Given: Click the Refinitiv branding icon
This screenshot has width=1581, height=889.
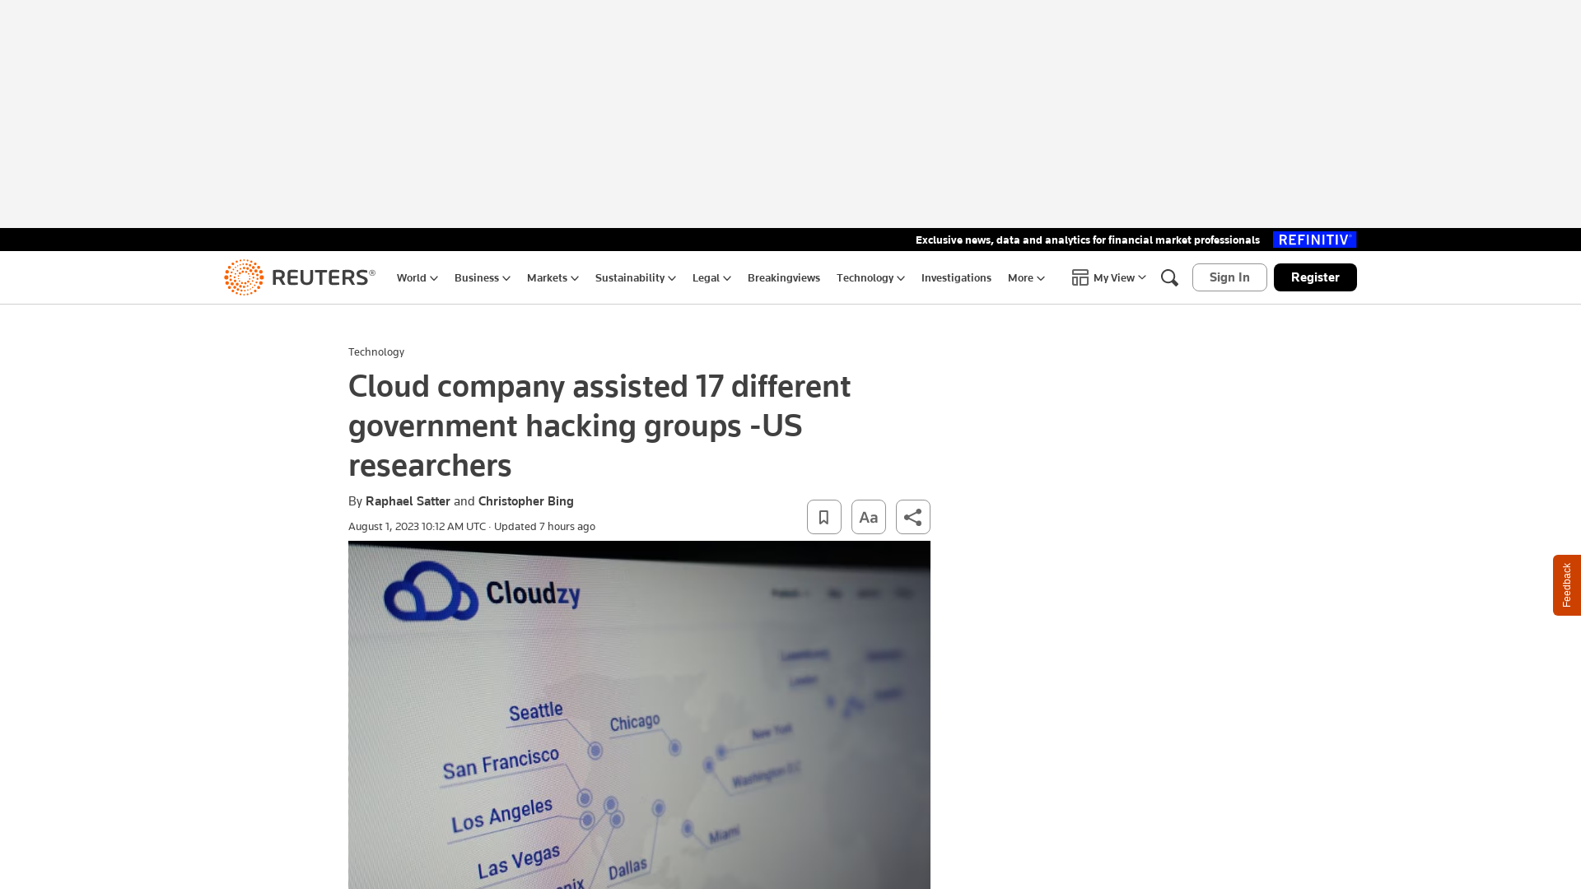Looking at the screenshot, I should [x=1315, y=239].
